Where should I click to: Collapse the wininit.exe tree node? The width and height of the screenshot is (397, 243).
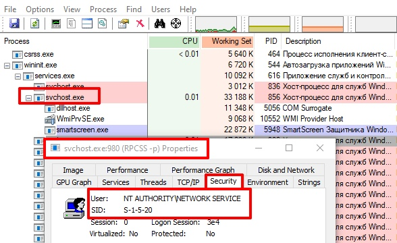(x=7, y=65)
